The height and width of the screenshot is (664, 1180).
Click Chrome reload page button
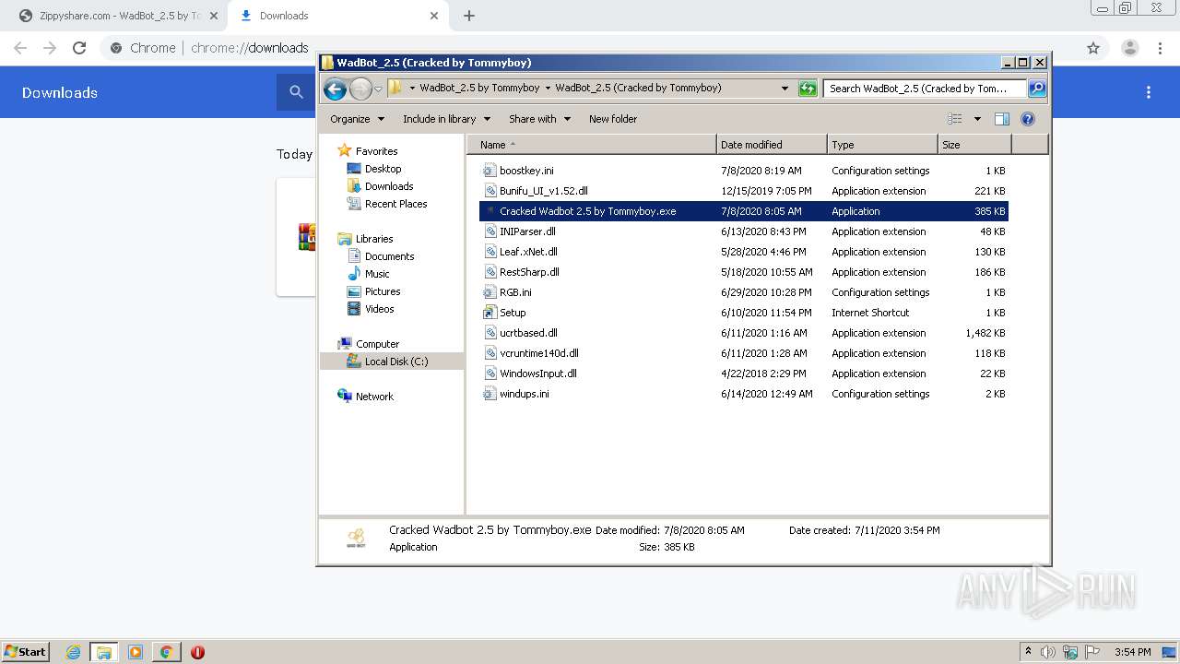(x=79, y=48)
